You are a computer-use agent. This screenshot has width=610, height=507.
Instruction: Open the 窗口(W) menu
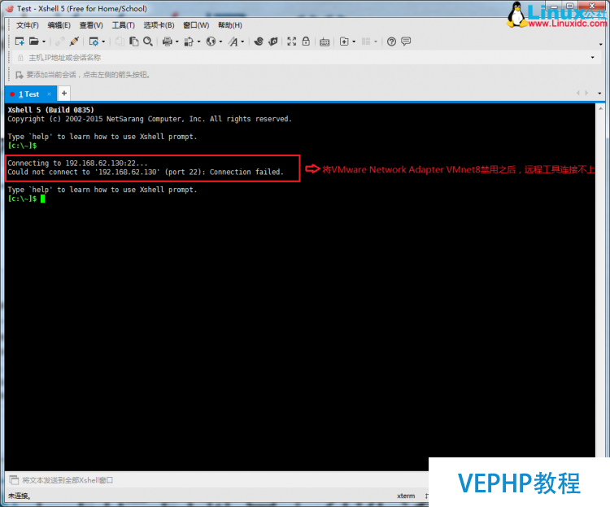click(196, 25)
